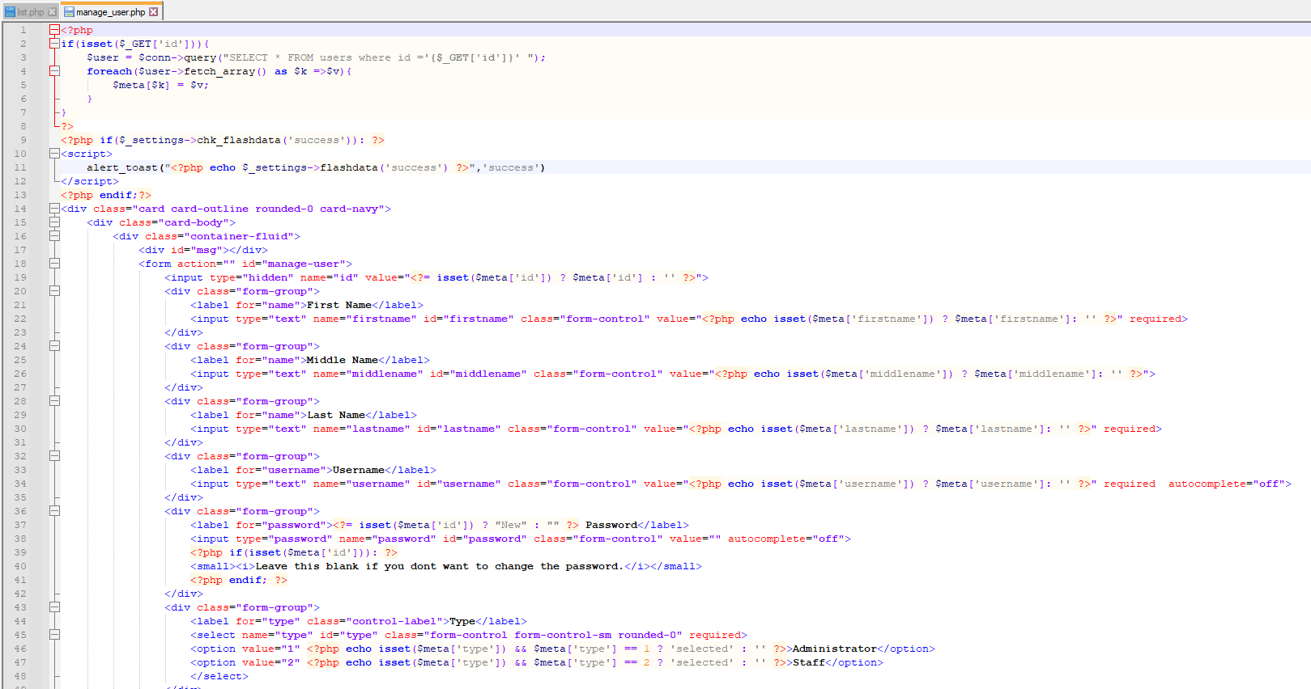Image resolution: width=1311 pixels, height=689 pixels.
Task: Click alert_toast on line 11
Action: (x=122, y=167)
